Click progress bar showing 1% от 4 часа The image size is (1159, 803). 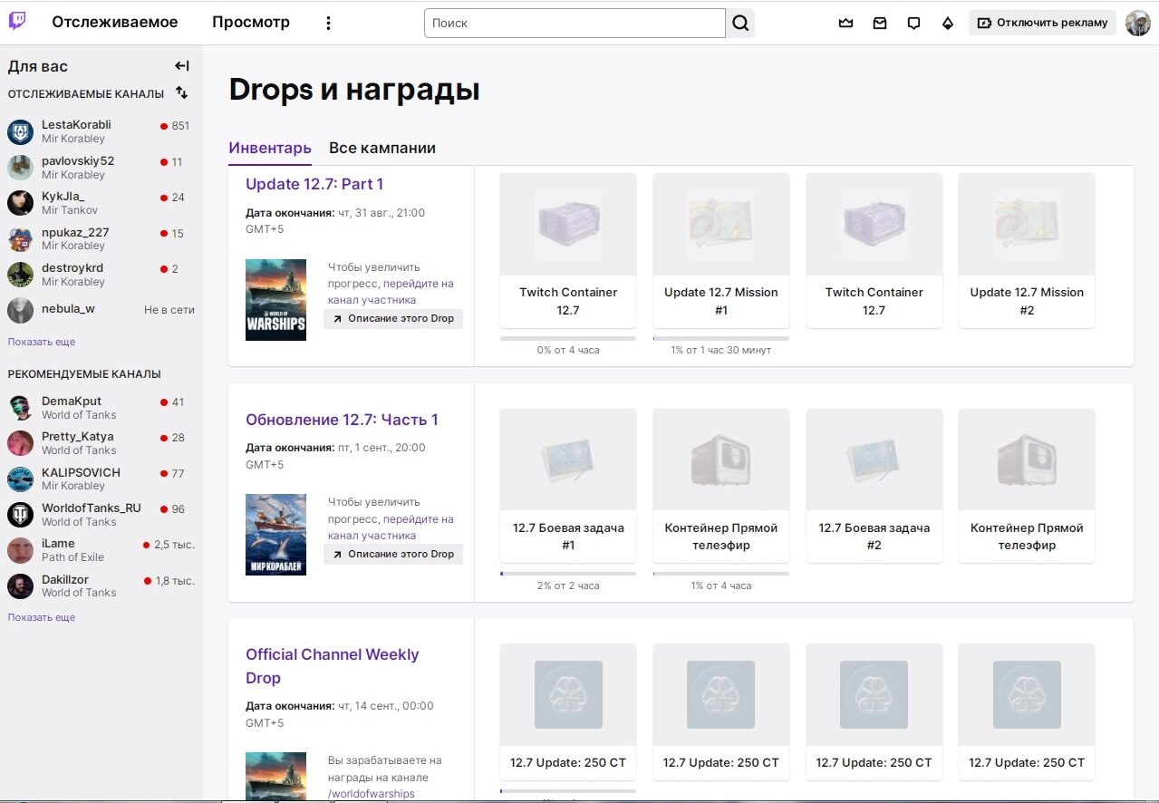[x=721, y=574]
